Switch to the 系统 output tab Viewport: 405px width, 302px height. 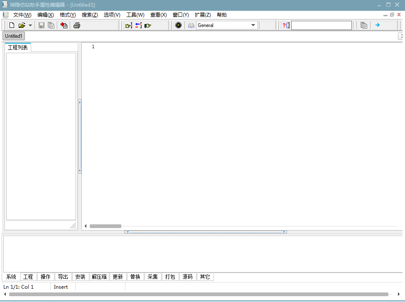click(x=11, y=277)
